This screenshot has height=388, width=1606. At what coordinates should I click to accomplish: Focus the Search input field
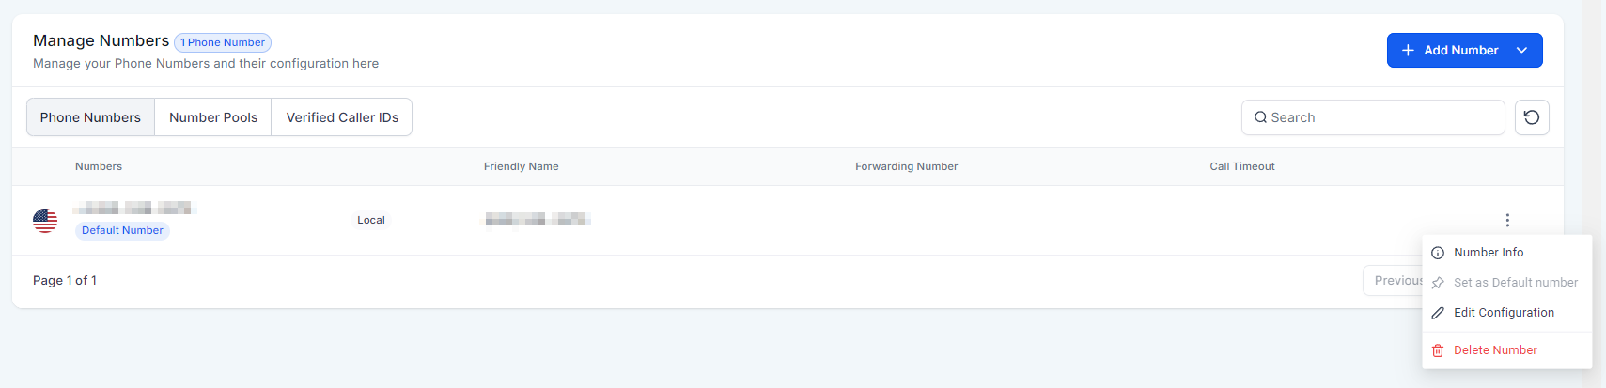(x=1381, y=117)
